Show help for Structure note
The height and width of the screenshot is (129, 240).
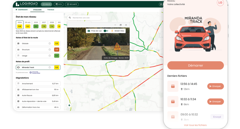click(x=50, y=49)
